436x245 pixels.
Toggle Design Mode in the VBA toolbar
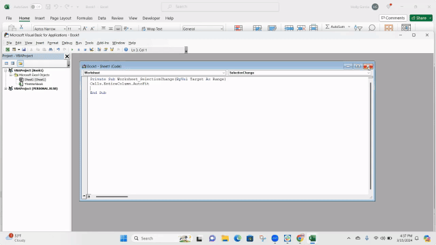(x=91, y=50)
